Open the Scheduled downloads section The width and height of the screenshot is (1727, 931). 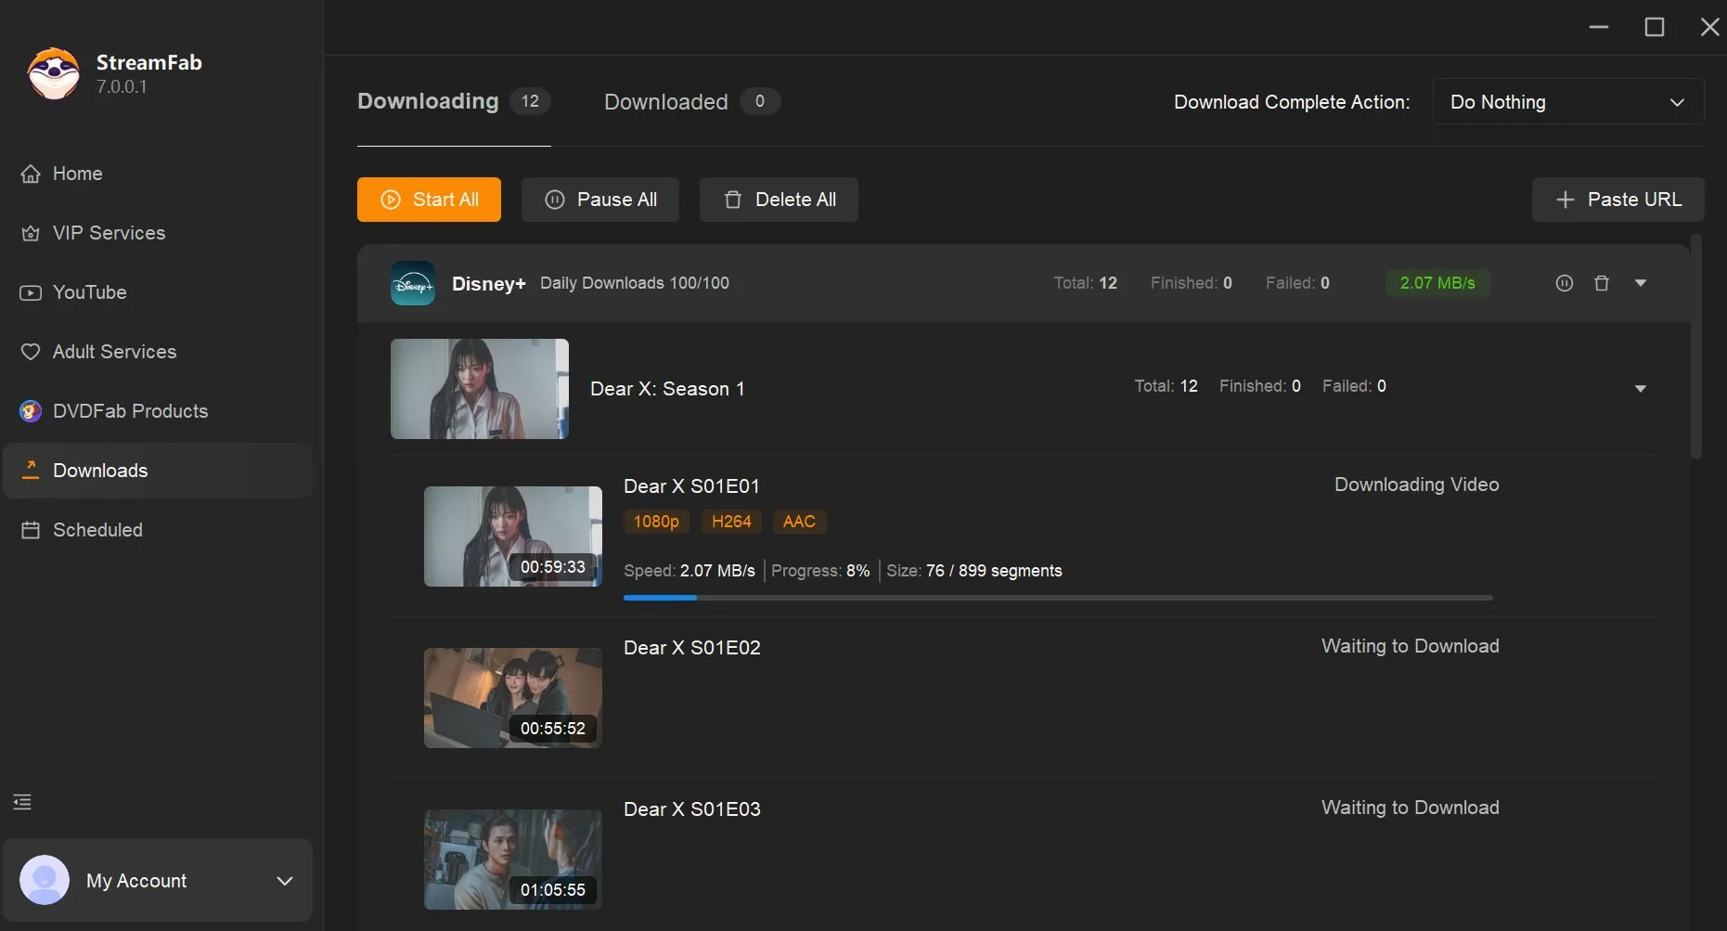(x=97, y=530)
